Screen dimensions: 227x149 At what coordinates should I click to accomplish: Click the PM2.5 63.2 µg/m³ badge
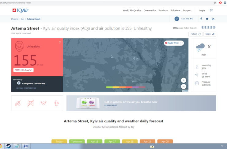pos(24,70)
